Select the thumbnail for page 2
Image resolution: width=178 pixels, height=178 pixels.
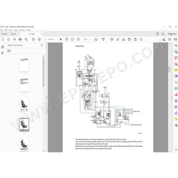[x=24, y=105]
